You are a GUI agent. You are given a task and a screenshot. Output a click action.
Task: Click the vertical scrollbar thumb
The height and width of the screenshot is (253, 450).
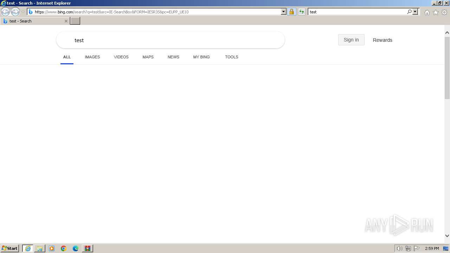point(447,67)
